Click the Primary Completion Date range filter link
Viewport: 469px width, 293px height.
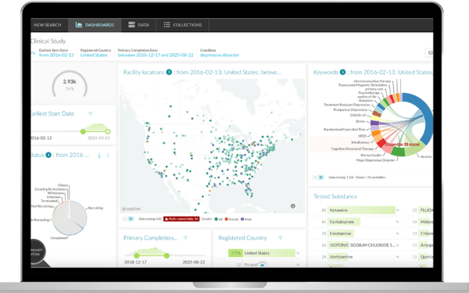[156, 55]
